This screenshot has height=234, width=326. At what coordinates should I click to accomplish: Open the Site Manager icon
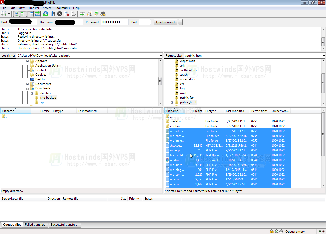[4, 14]
